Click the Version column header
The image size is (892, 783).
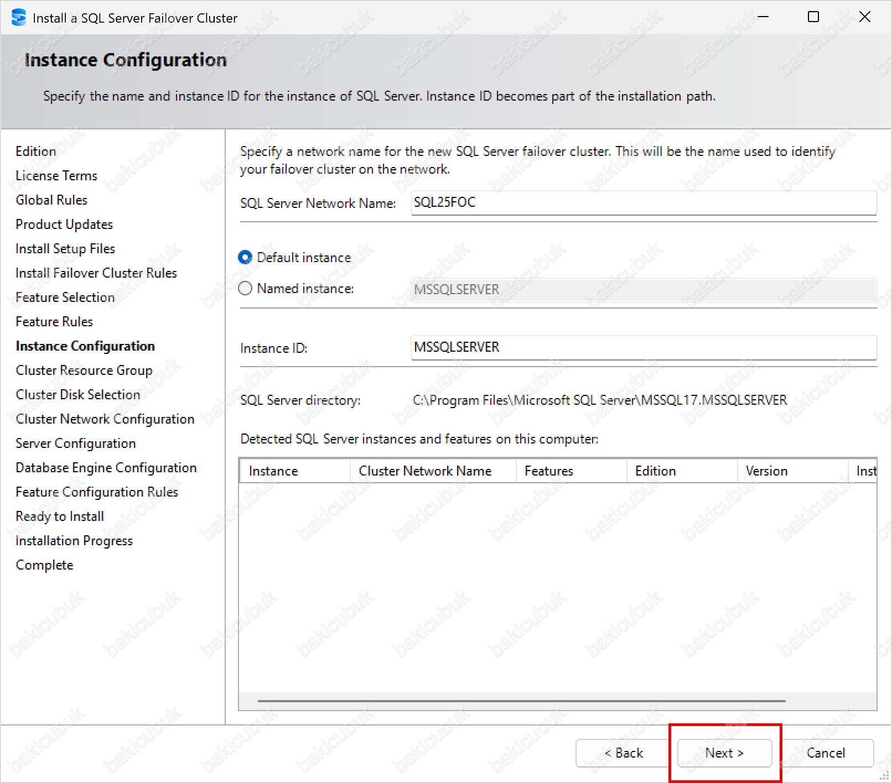click(x=792, y=471)
